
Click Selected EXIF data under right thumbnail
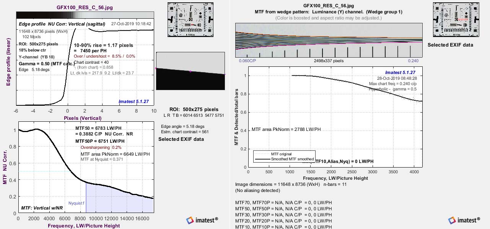(x=450, y=45)
